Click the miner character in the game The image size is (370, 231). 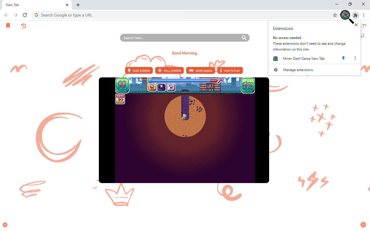[x=184, y=117]
